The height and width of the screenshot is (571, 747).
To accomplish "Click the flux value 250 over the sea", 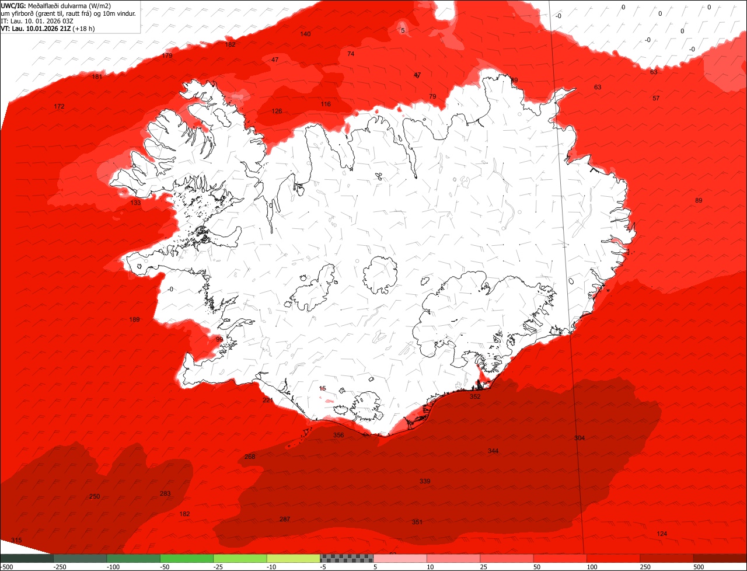I will 95,496.
